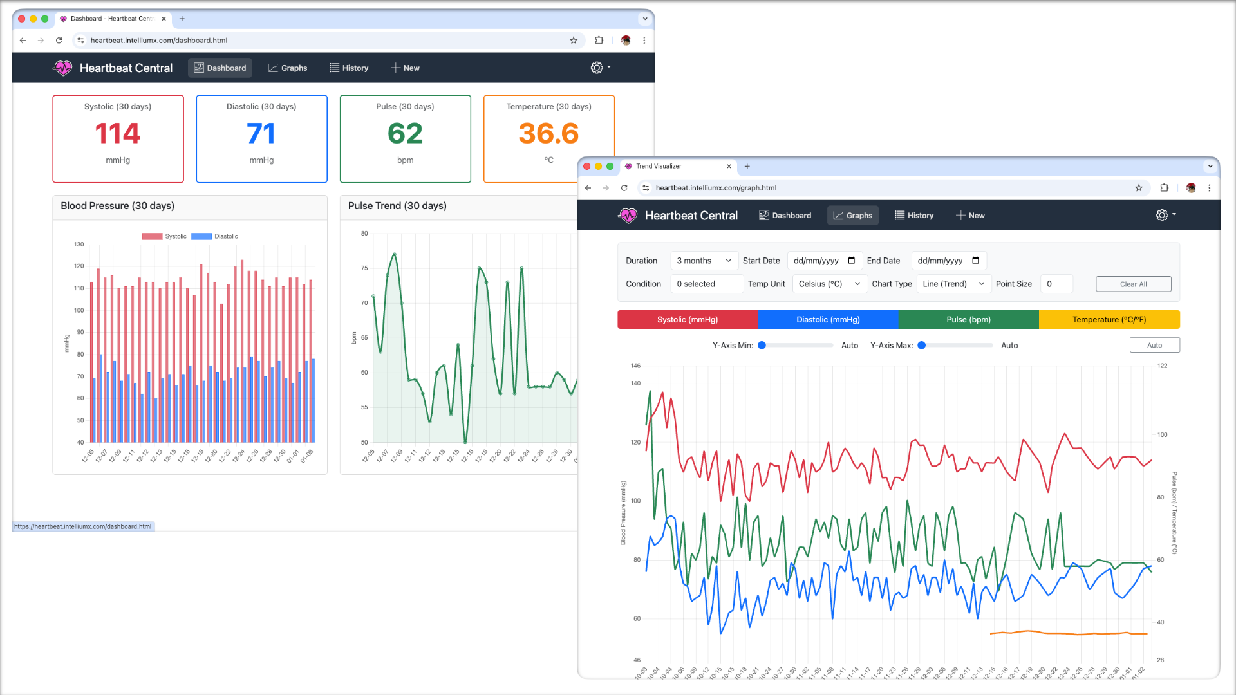Open the settings gear in the Trend Visualizer window
Screen dimensions: 1236x695
(x=1162, y=215)
